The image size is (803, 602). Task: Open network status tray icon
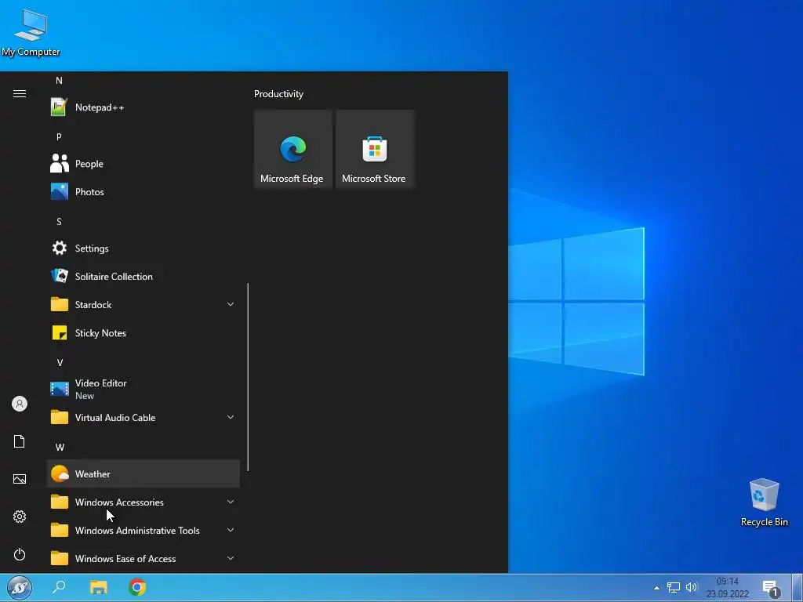click(674, 588)
